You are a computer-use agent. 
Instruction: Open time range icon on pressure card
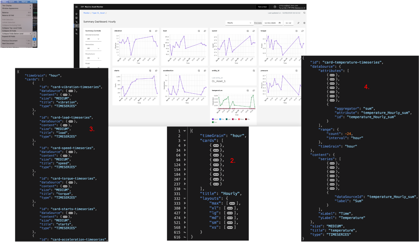tap(296, 71)
